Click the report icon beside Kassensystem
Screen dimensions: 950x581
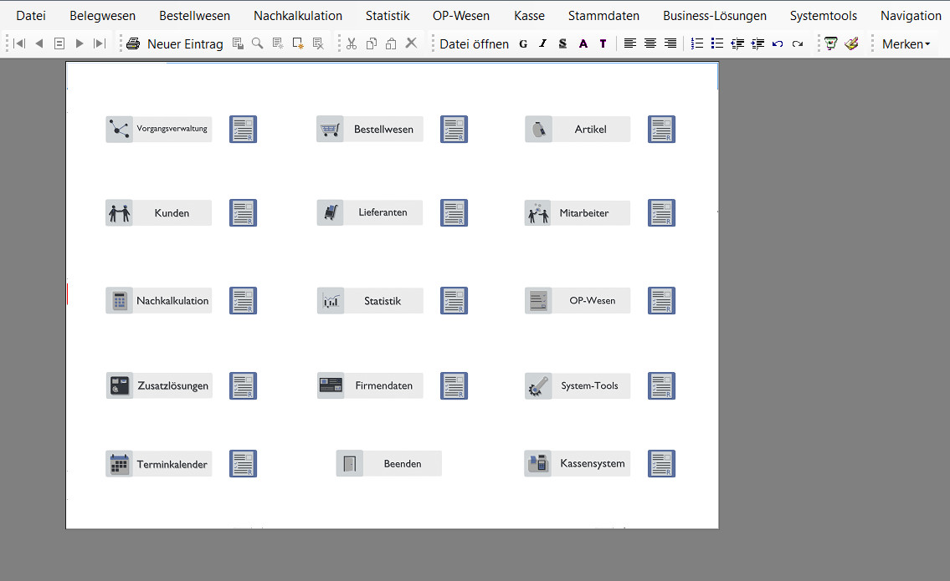pos(661,464)
